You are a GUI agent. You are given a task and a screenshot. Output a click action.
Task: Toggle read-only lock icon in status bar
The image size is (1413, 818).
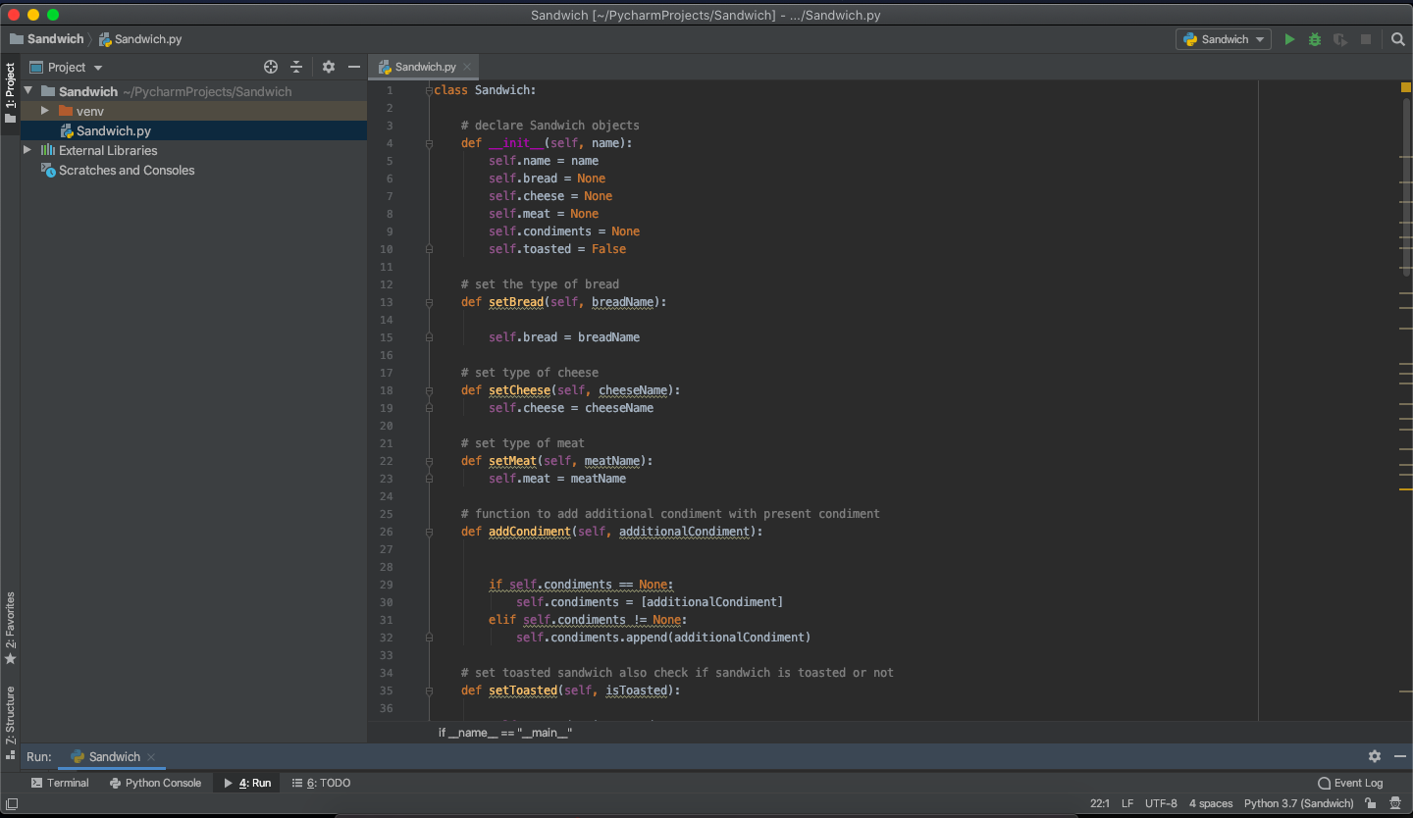pyautogui.click(x=1370, y=803)
